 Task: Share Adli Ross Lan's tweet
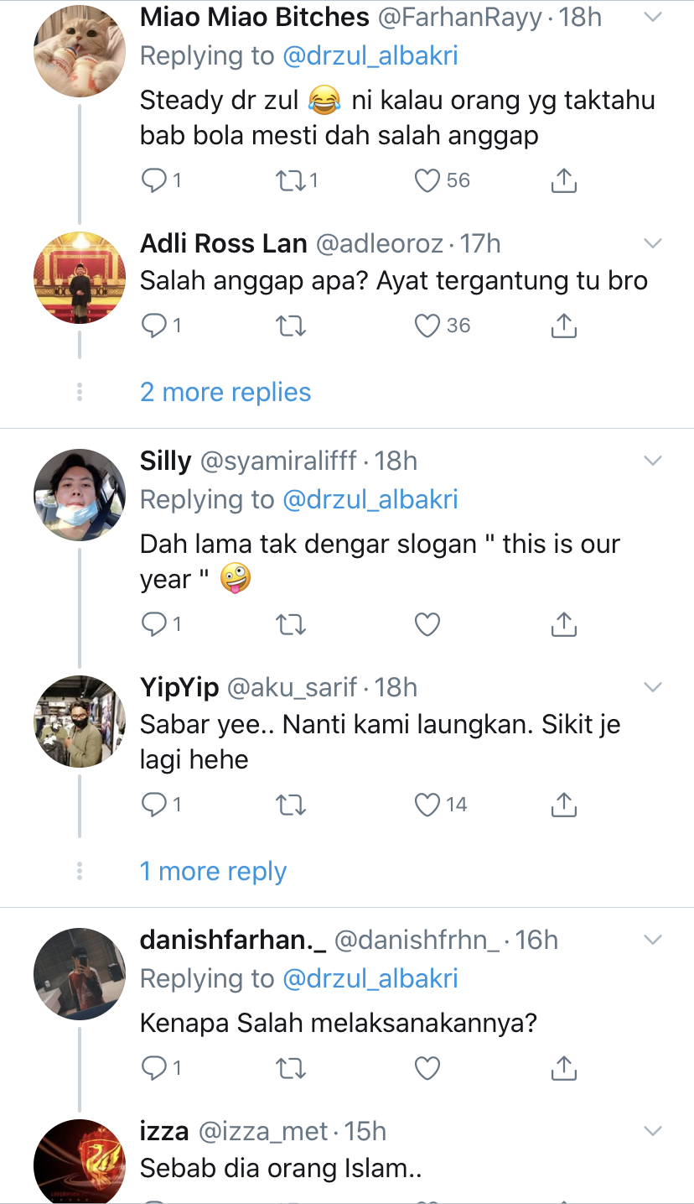click(x=564, y=326)
